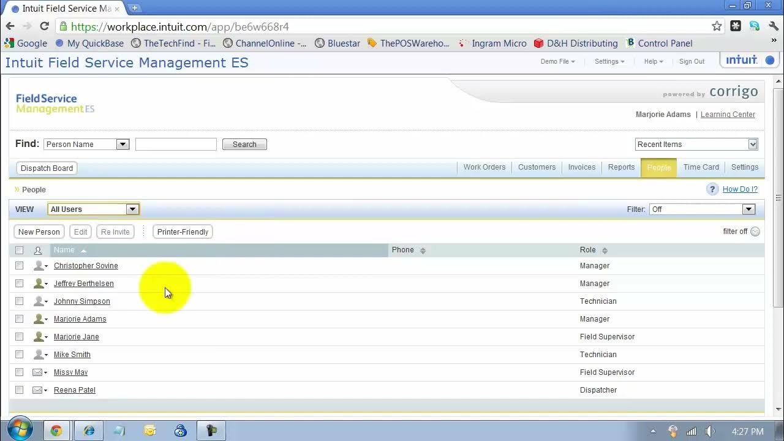Viewport: 784px width, 441px height.
Task: Open Chrome from the taskbar
Action: tap(56, 431)
